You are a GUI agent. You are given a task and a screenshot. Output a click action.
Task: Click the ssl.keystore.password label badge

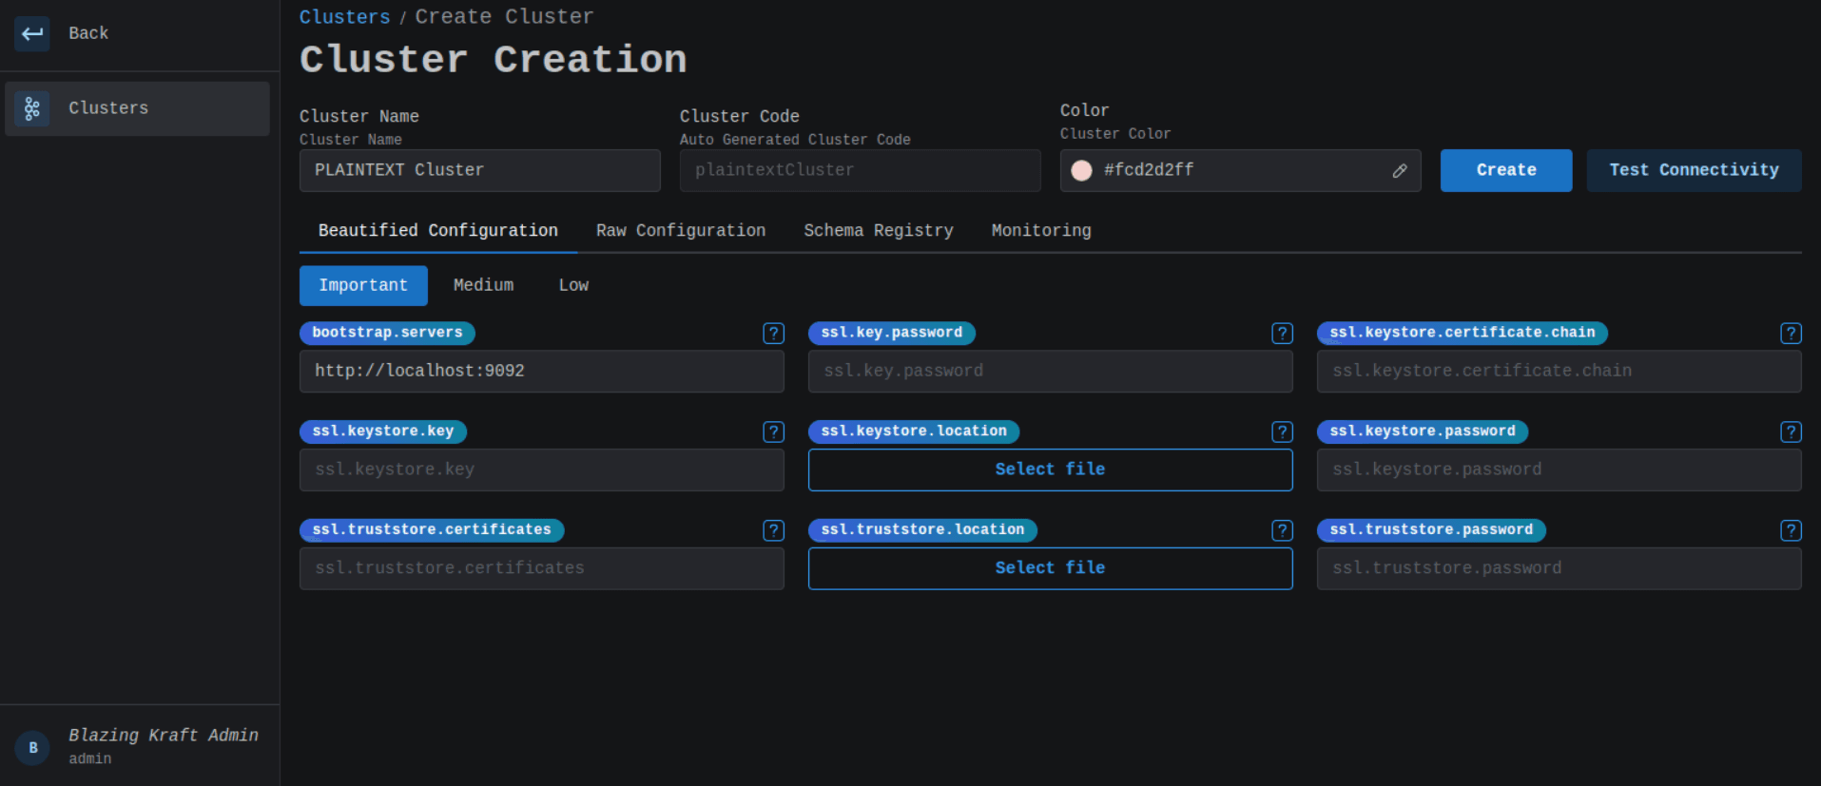pos(1423,431)
